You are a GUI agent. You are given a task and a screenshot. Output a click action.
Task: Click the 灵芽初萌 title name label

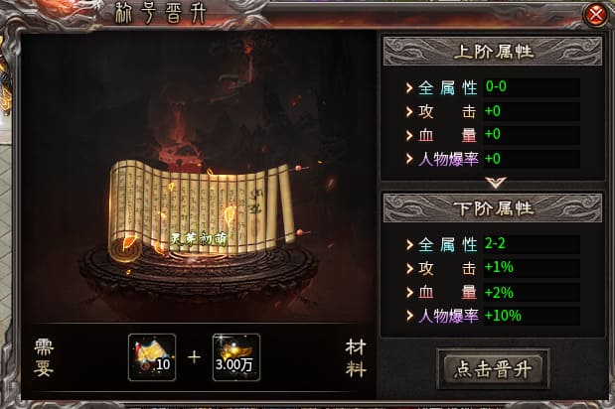[x=199, y=239]
